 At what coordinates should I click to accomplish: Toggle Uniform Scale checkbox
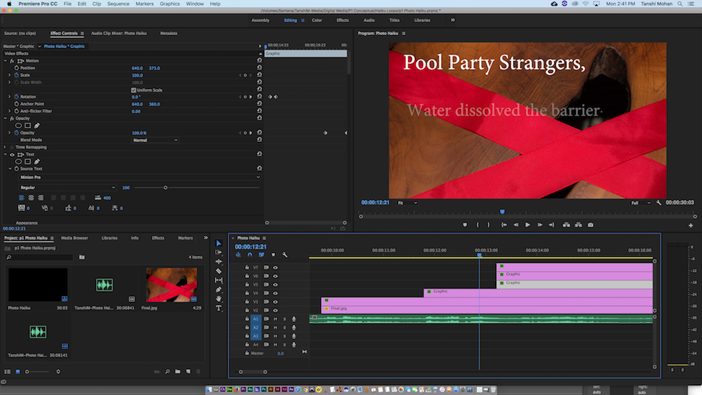coord(133,90)
